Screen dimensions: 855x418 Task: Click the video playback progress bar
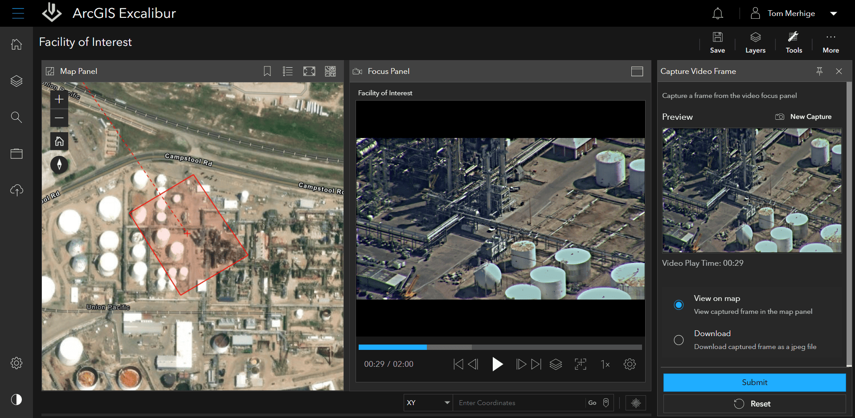pos(500,347)
